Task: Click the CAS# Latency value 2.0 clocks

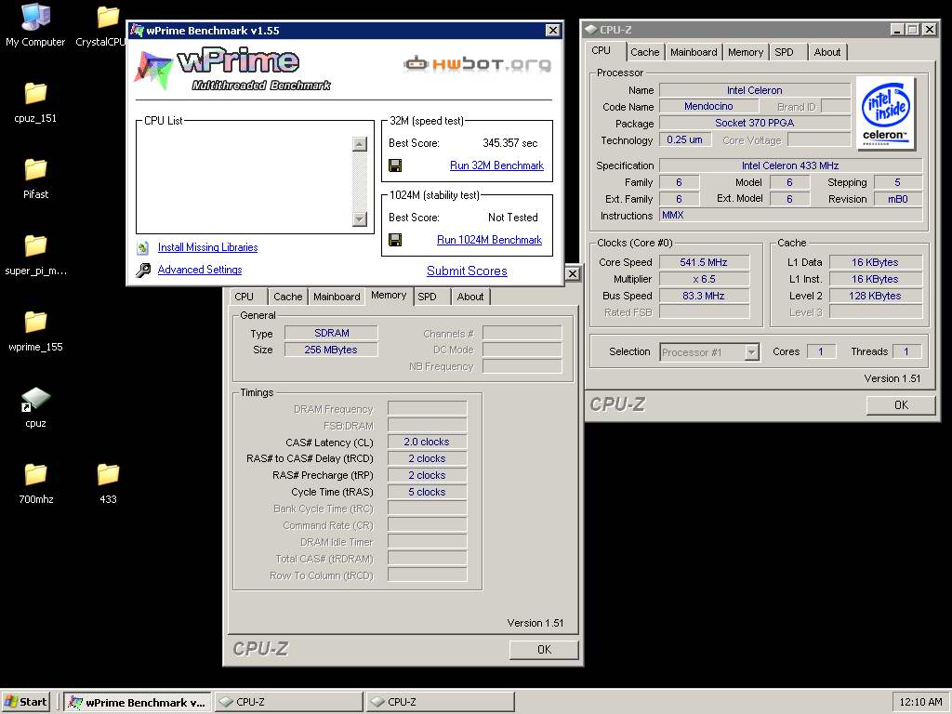Action: (427, 442)
